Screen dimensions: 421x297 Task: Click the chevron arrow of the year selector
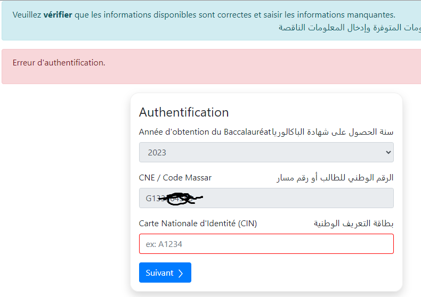(x=387, y=152)
